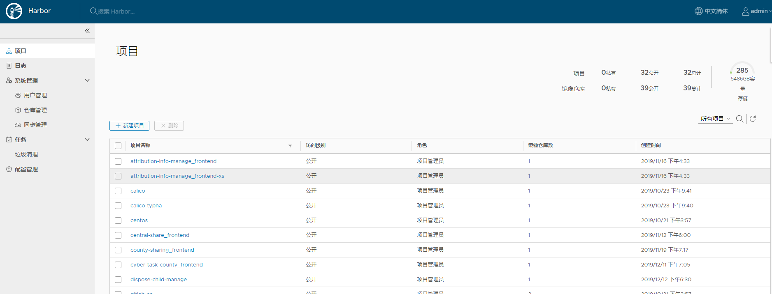Screen dimensions: 772x294
Task: Click the search magnifier icon in header
Action: [93, 11]
